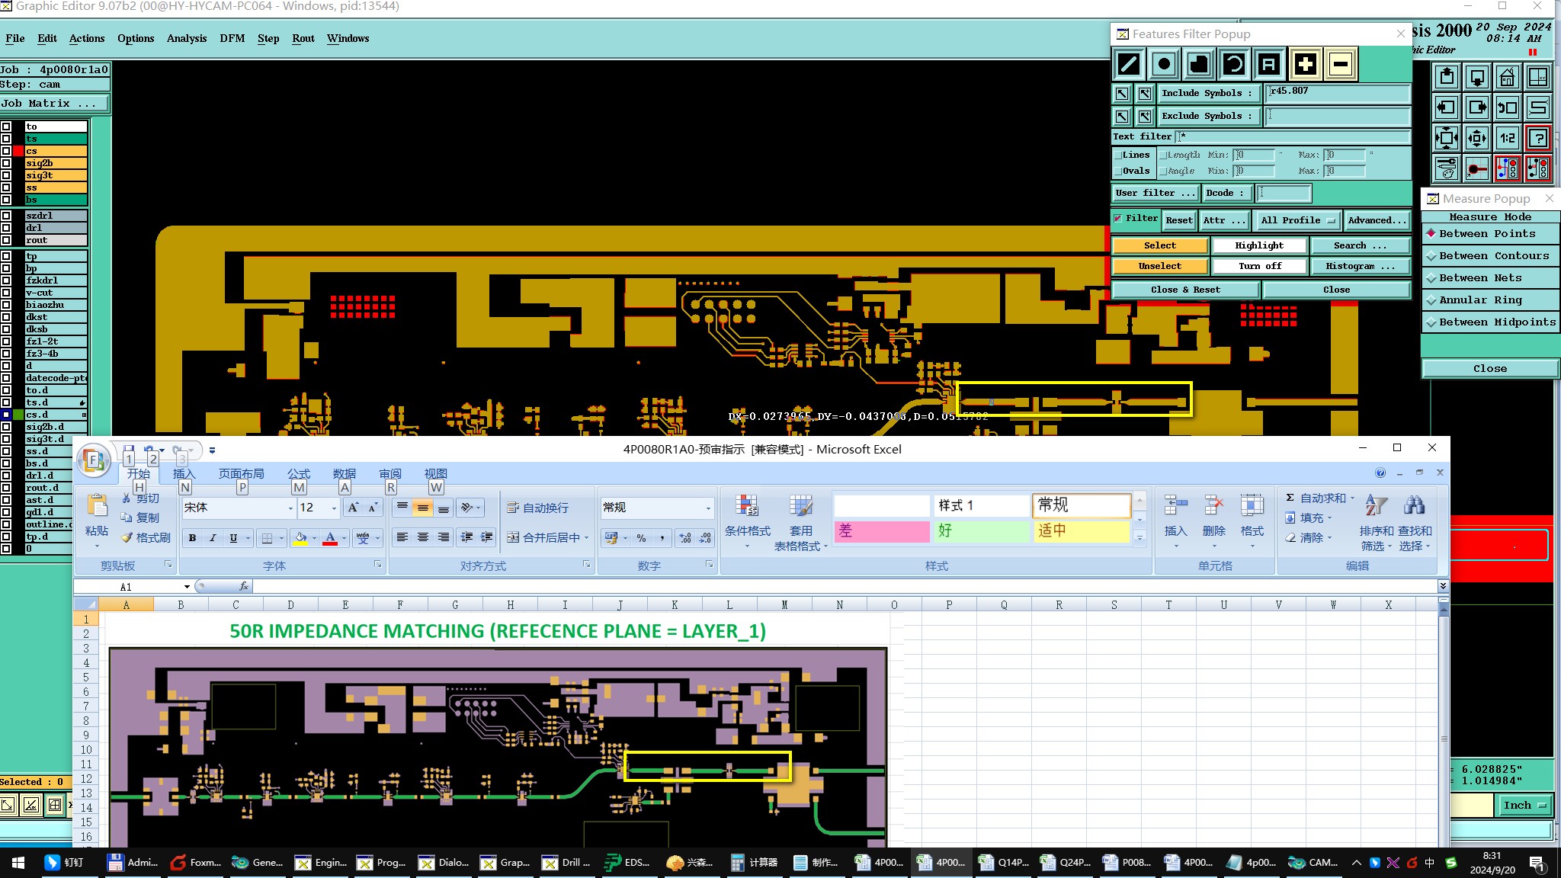Toggle the pad (dot) feature filter icon
This screenshot has height=878, width=1561.
tap(1164, 64)
